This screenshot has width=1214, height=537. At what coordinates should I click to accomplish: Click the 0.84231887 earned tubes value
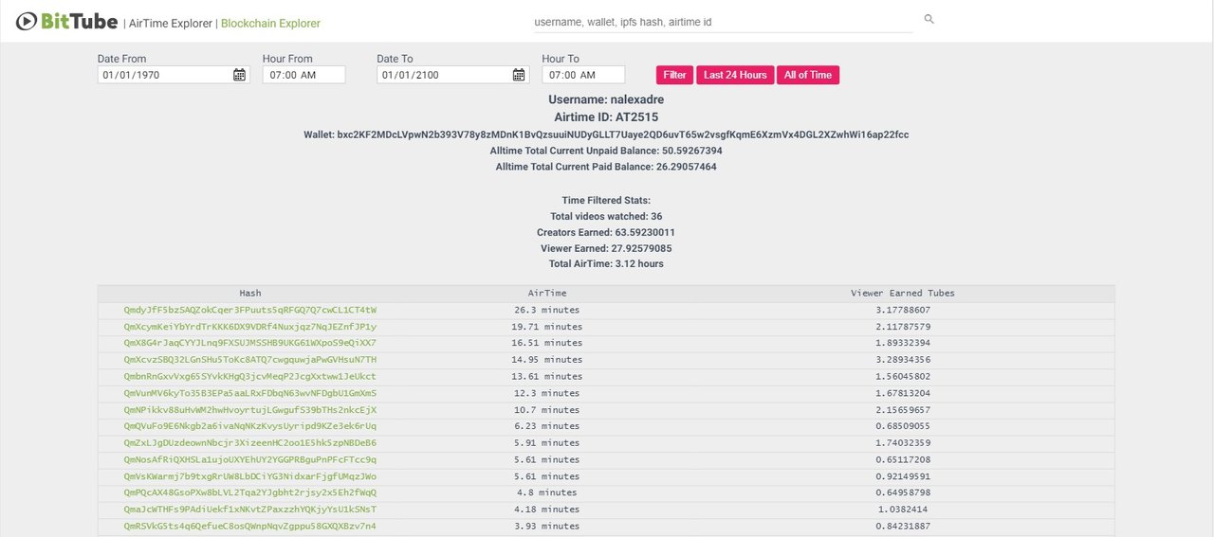pyautogui.click(x=903, y=527)
